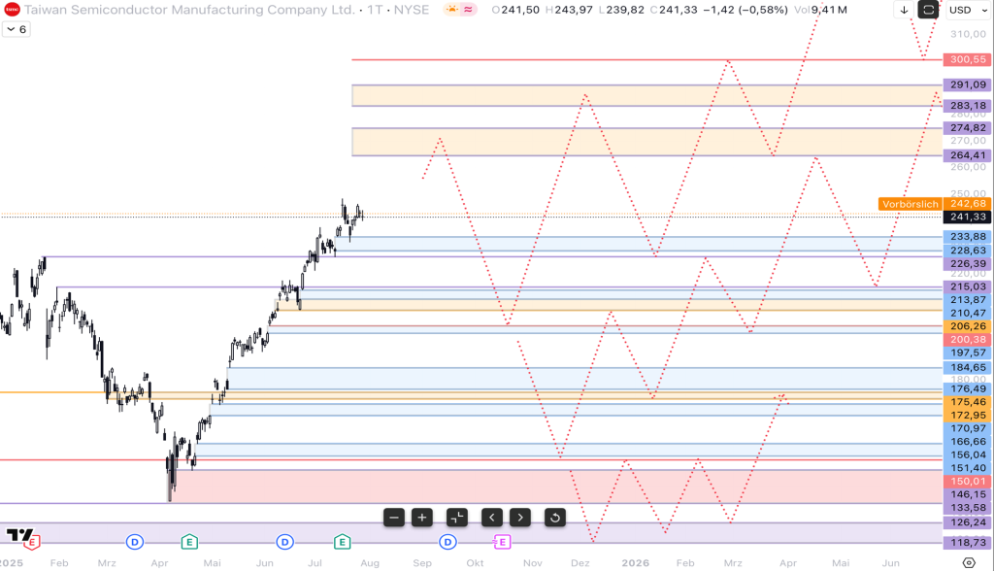Select the orange 206,26 price label
The image size is (994, 571).
coord(968,326)
